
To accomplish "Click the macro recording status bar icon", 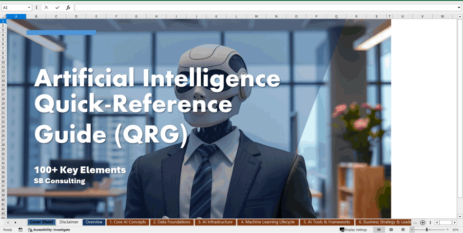I will tap(20, 230).
